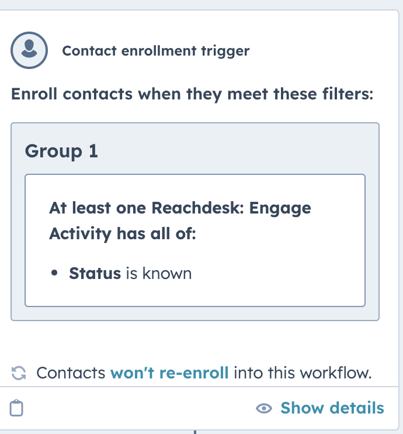
Task: Select the Status is known condition
Action: 130,274
